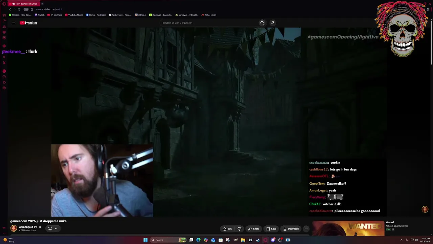Open Asmongold TV channel avatar
The image size is (433, 244).
14,228
